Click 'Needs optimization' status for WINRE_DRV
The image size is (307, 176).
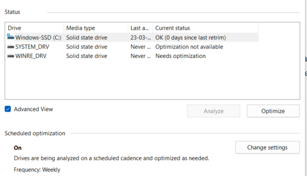(180, 56)
